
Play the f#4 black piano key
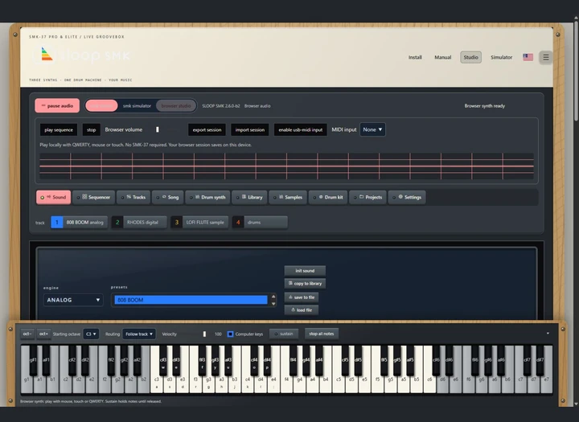pos(294,360)
